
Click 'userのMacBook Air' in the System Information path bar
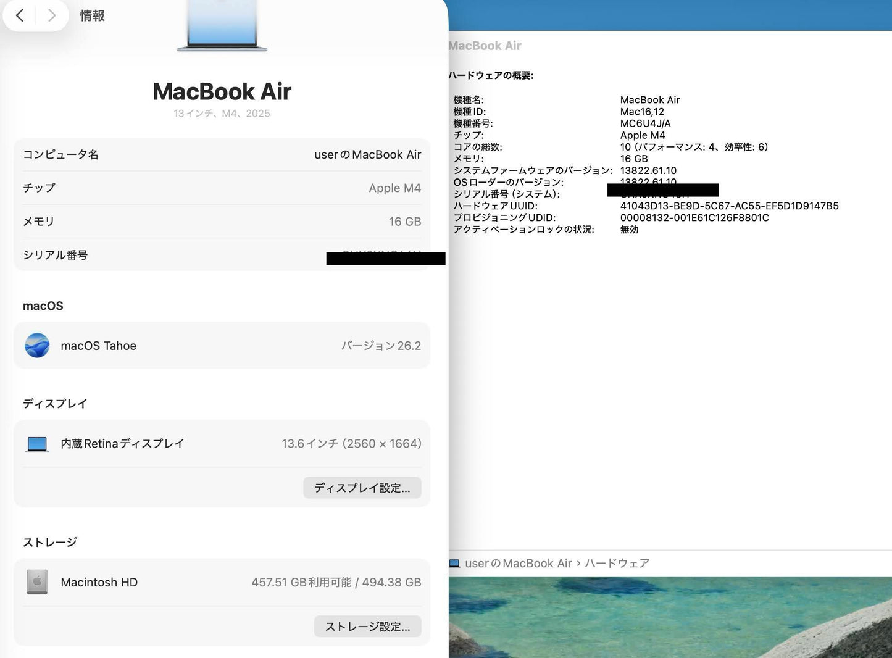pos(519,564)
